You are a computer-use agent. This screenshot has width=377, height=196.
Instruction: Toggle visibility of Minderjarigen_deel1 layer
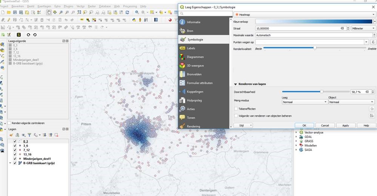point(15,159)
